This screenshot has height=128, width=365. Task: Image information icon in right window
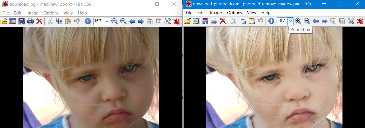pyautogui.click(x=271, y=21)
